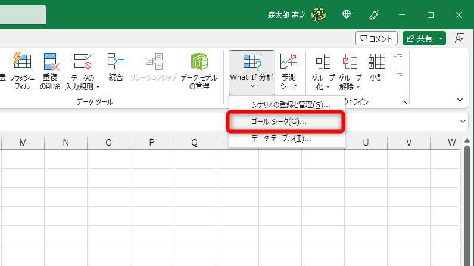Viewport: 474px width, 266px height.
Task: Click the What-If 分析 button
Action: tap(252, 73)
